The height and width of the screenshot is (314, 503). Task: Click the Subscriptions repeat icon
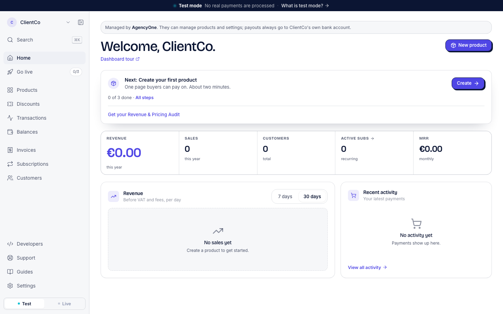click(10, 164)
